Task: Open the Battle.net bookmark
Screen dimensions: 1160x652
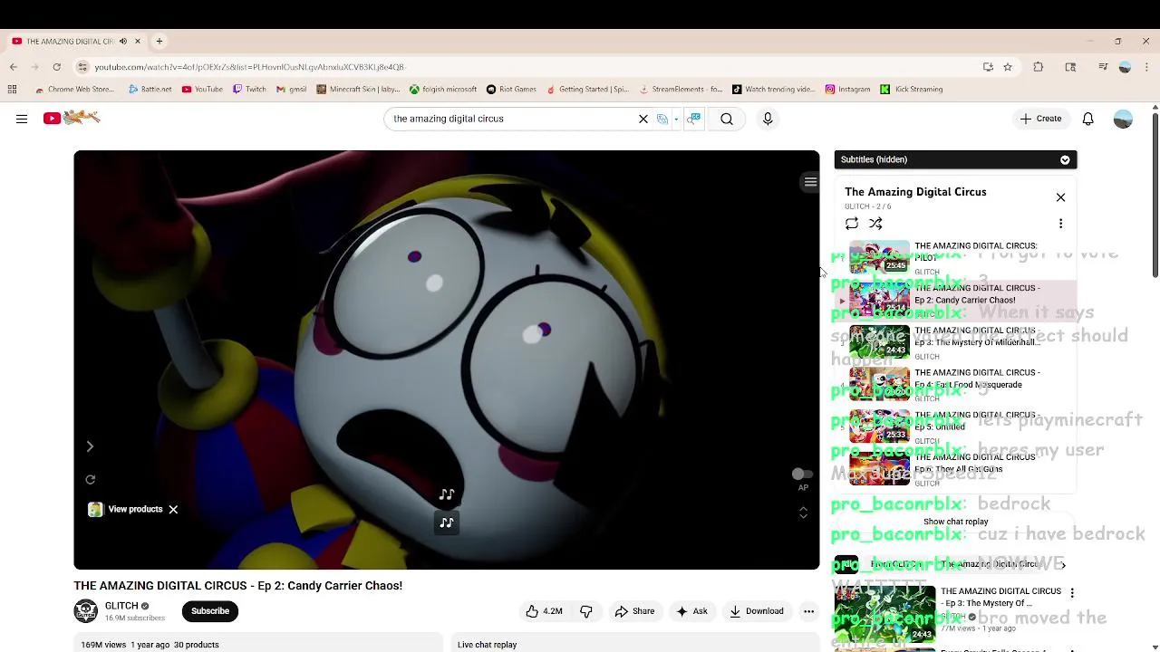Action: click(150, 89)
